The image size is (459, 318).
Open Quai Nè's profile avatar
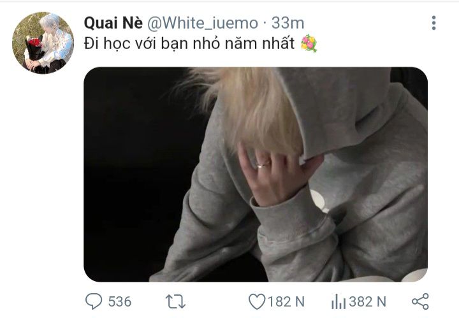(43, 43)
